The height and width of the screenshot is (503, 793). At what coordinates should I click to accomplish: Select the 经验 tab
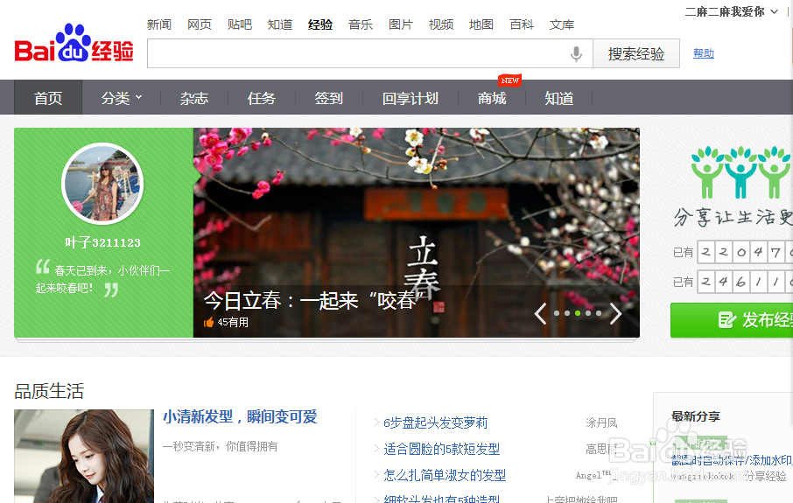coord(320,24)
